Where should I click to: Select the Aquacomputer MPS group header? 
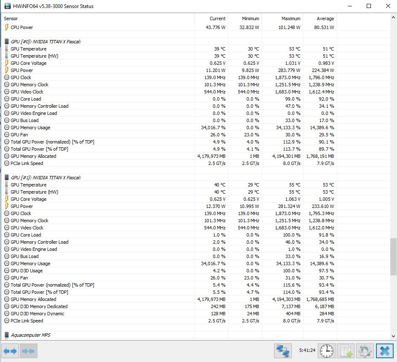31,335
